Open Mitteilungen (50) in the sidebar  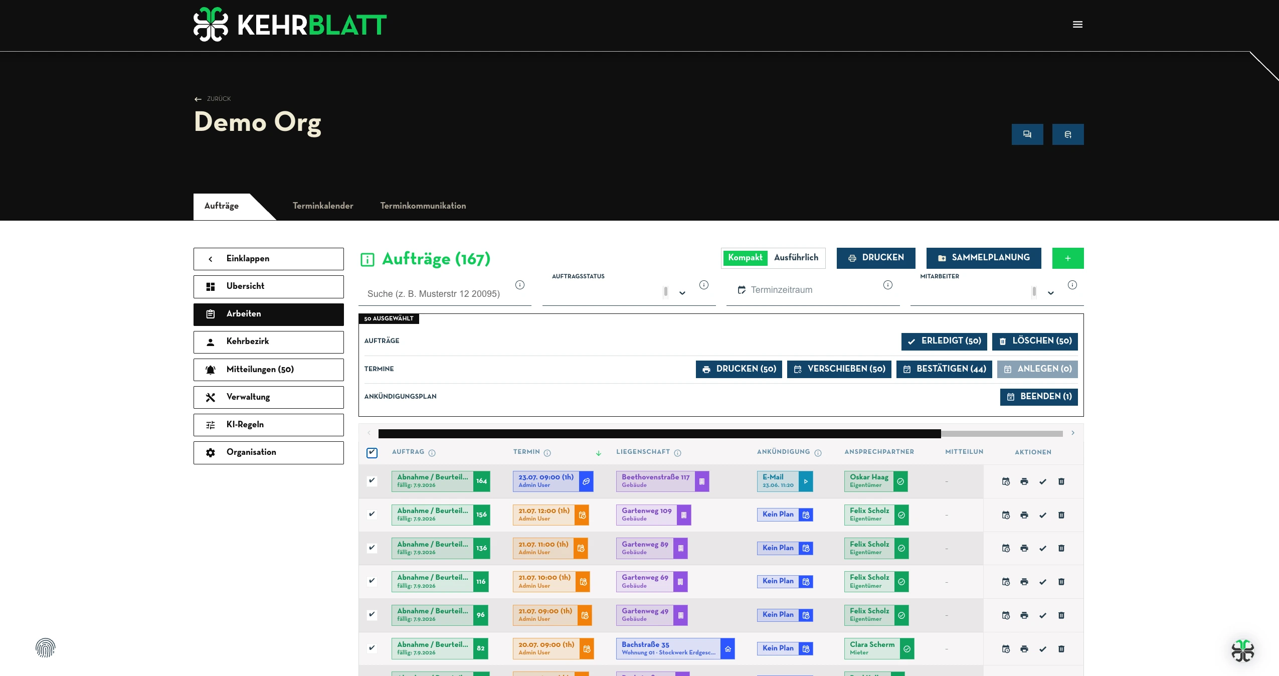(x=269, y=370)
